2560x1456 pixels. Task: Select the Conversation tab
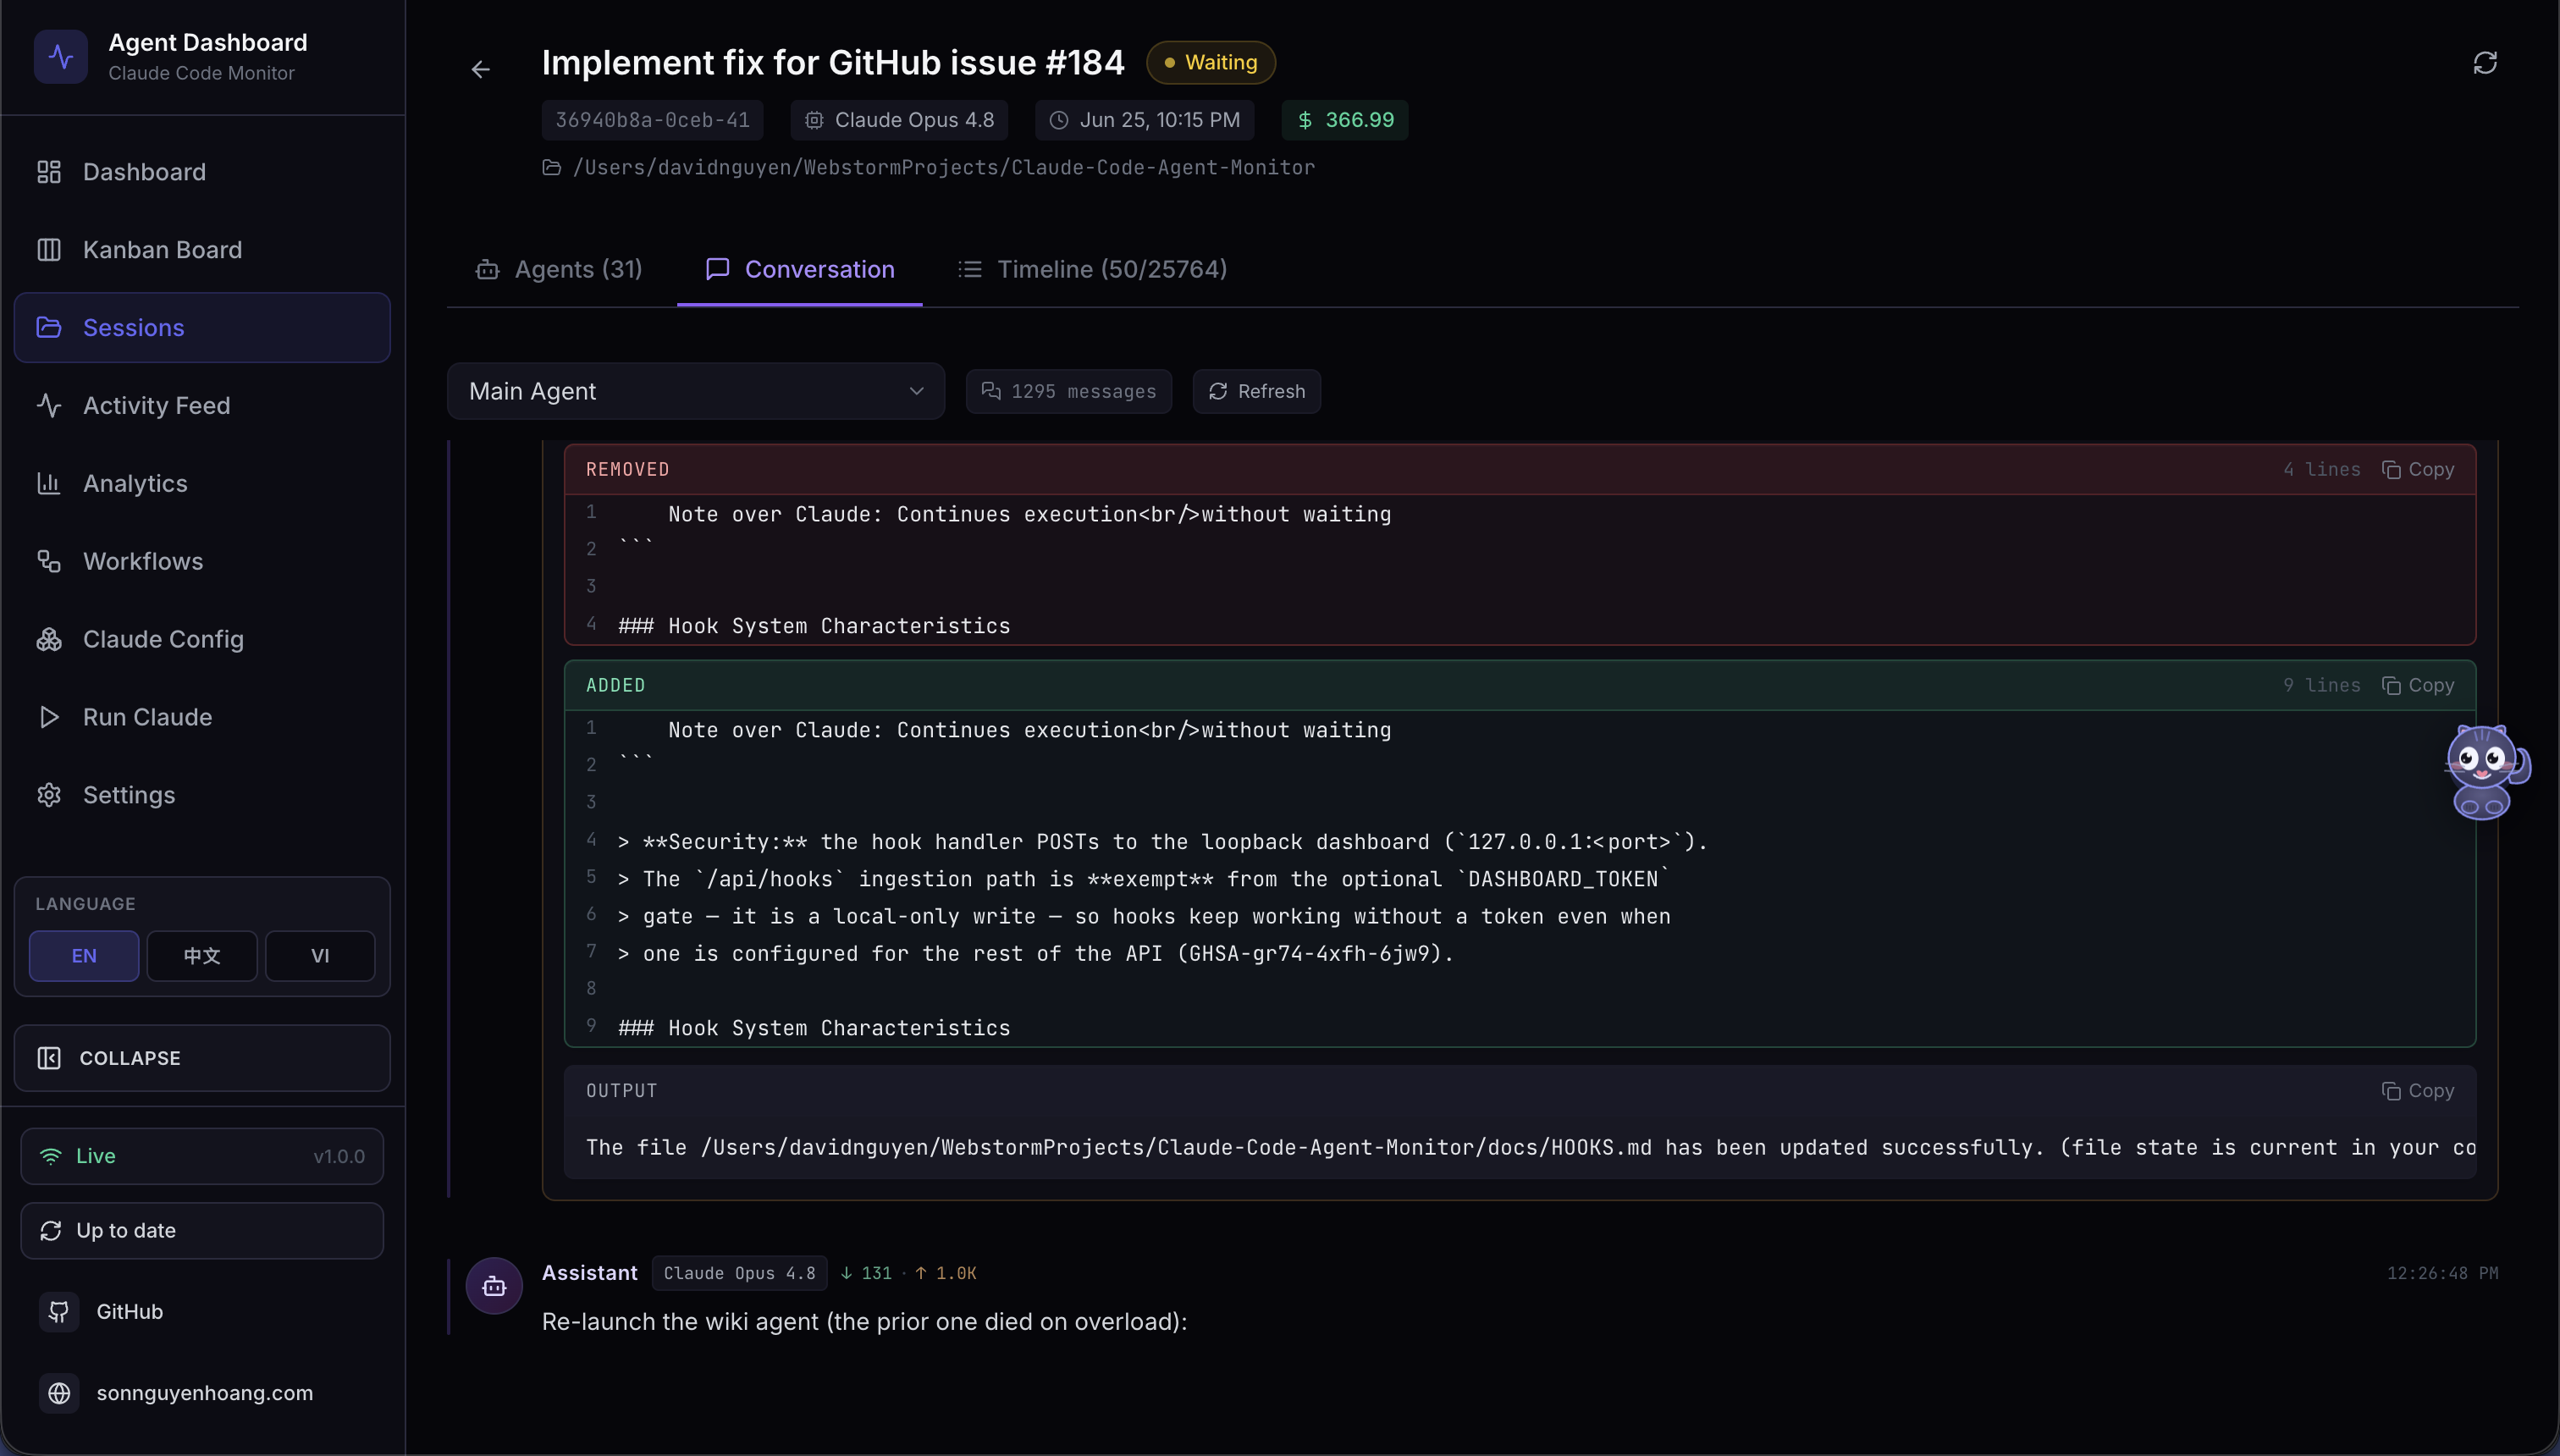[800, 270]
